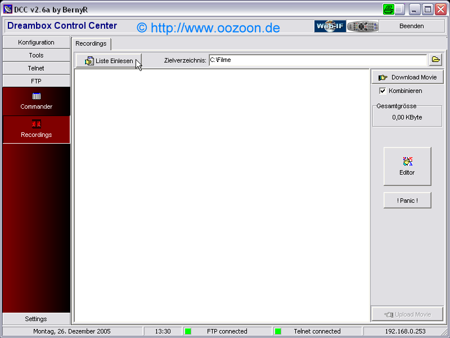450x338 pixels.
Task: Open Recordings from the sidebar
Action: pos(36,130)
